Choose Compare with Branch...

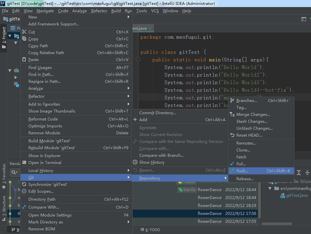click(180, 155)
